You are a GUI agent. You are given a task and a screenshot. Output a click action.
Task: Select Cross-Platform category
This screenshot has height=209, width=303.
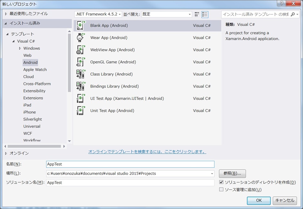tap(37, 84)
